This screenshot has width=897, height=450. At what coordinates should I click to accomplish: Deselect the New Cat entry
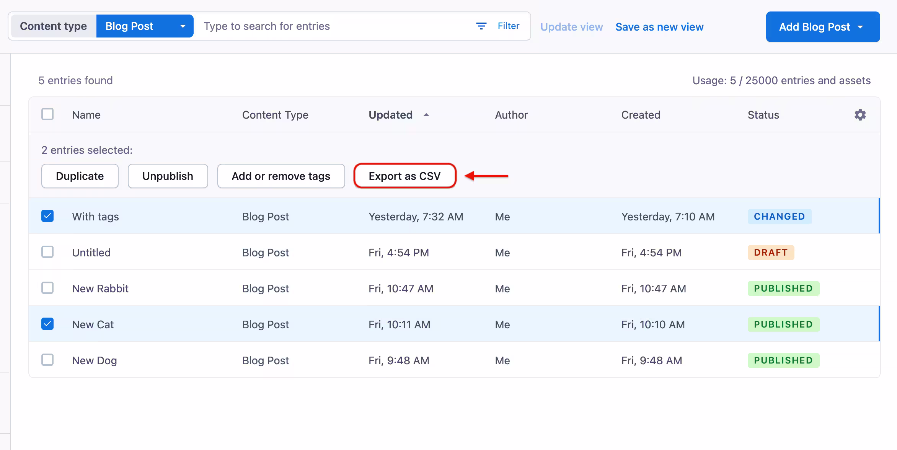[47, 324]
